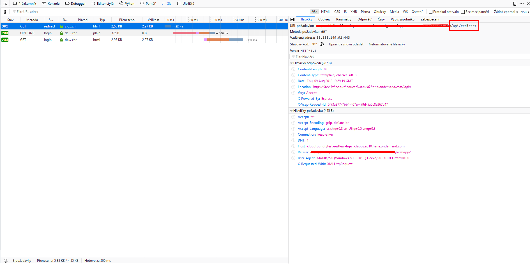Image resolution: width=530 pixels, height=264 pixels.
Task: Open the Konzole panel tab
Action: [51, 4]
